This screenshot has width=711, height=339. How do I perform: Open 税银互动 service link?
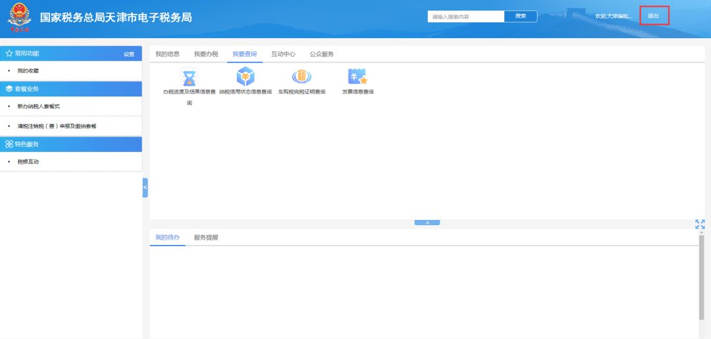point(28,161)
